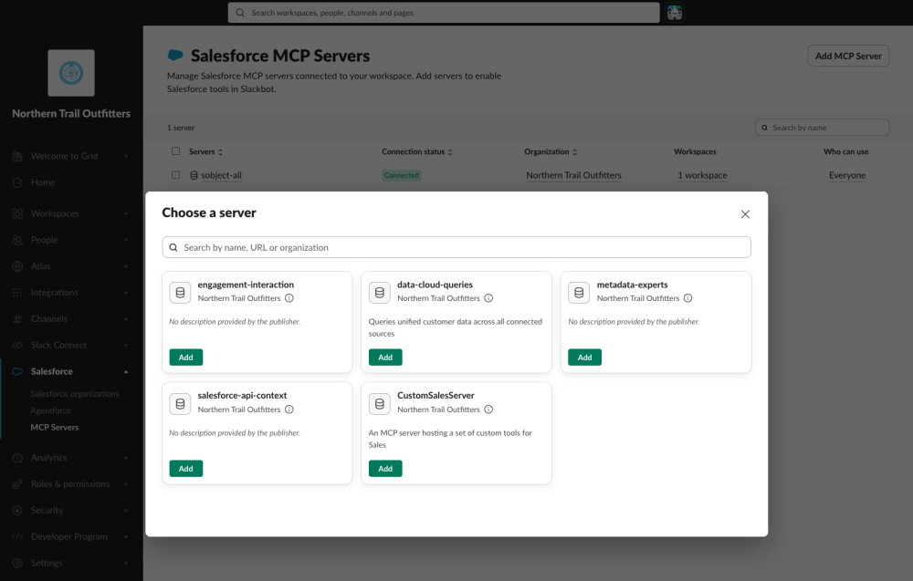Expand the People sidebar section

click(x=126, y=240)
